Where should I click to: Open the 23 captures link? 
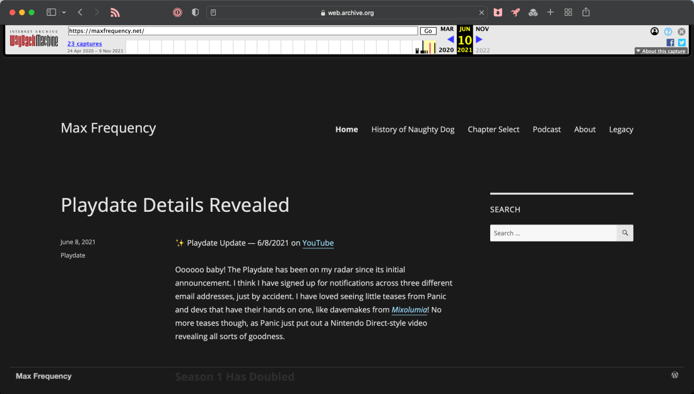(85, 43)
